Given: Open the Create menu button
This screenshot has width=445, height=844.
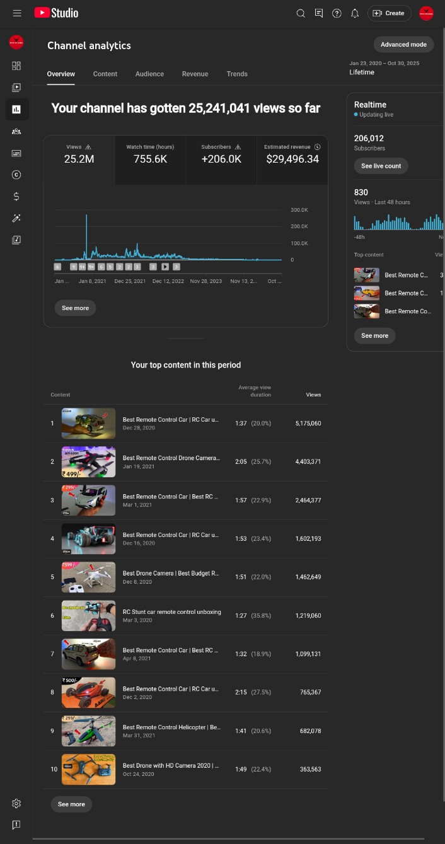Looking at the screenshot, I should pyautogui.click(x=389, y=13).
